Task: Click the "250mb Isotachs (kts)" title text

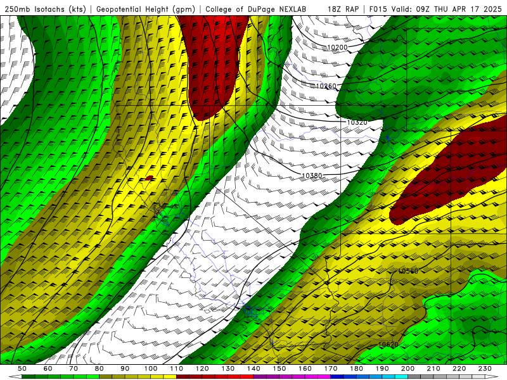Action: pyautogui.click(x=45, y=9)
